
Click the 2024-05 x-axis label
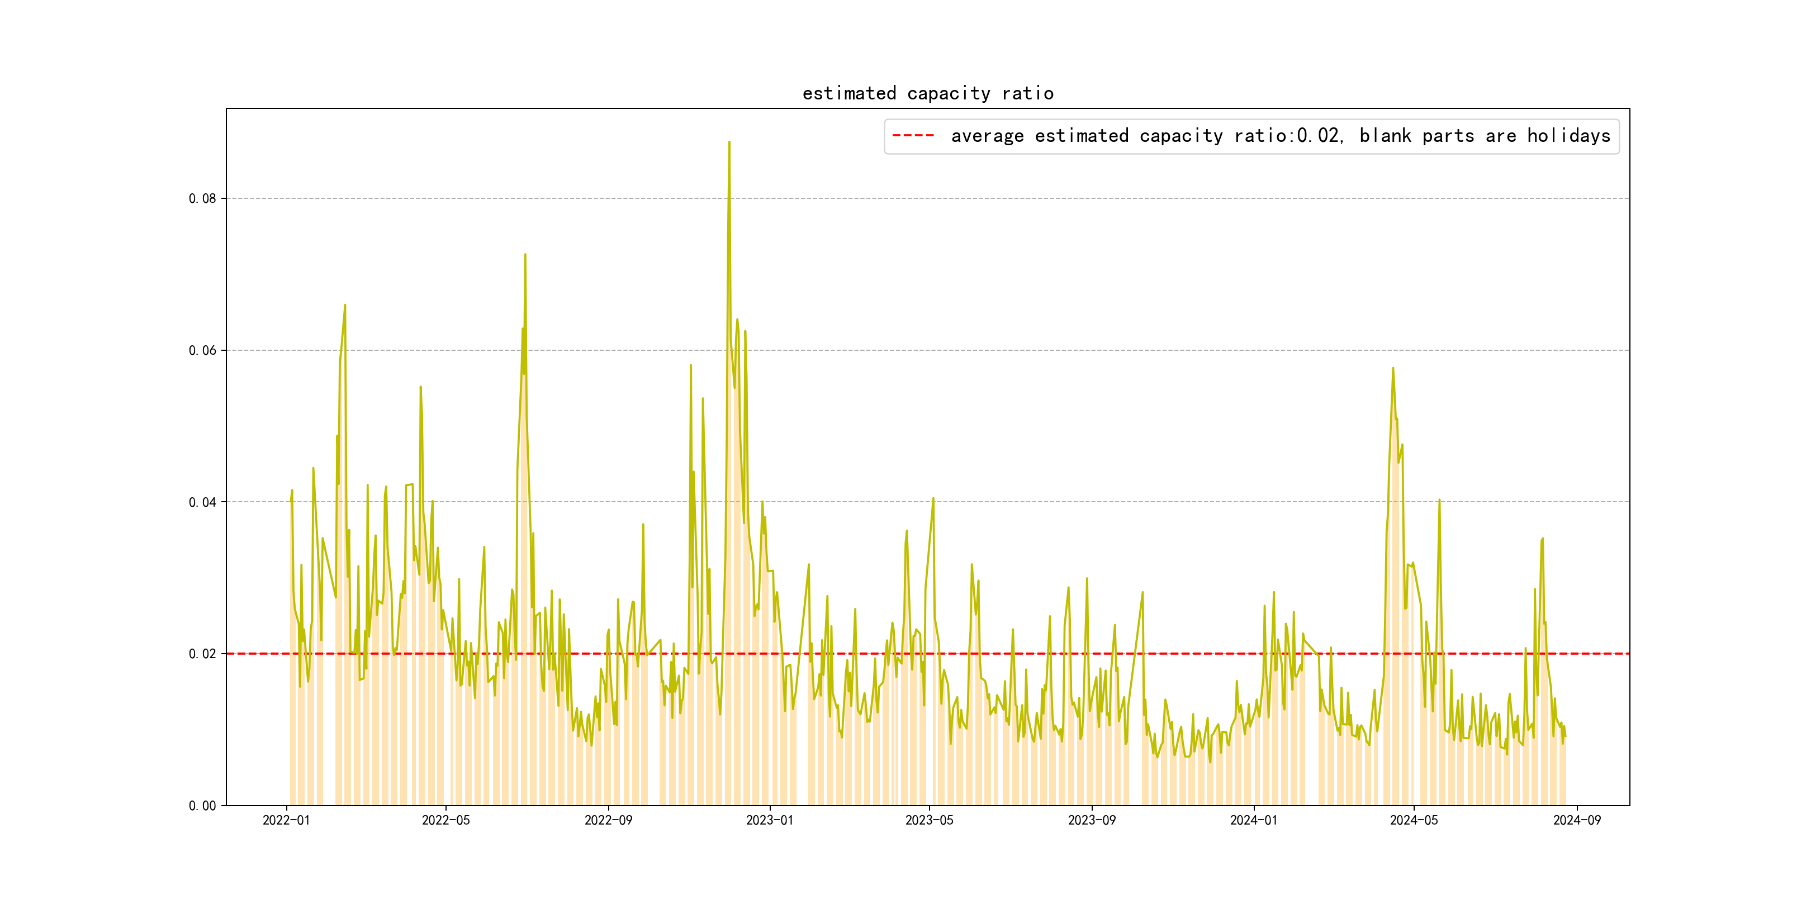tap(1414, 821)
